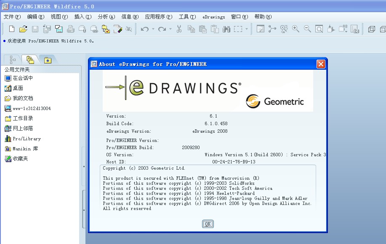Open the 帮助(H) menu

[263, 17]
